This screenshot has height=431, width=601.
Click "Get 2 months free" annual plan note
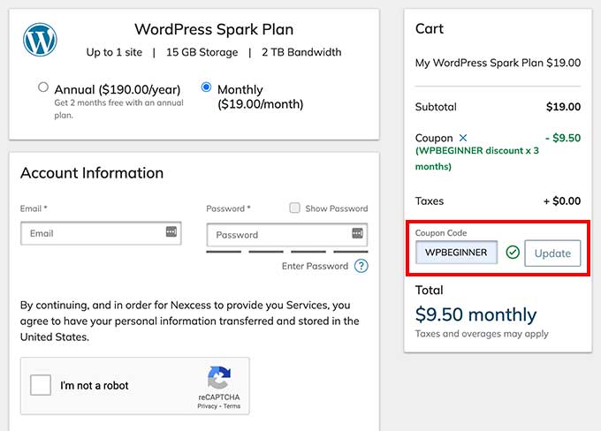coord(118,109)
